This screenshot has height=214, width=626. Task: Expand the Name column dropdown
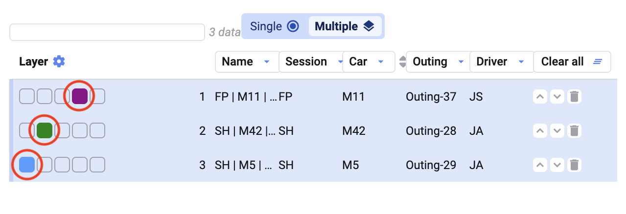pos(267,62)
